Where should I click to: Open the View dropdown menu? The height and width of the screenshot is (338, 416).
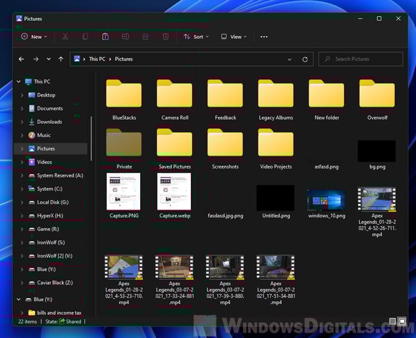tap(234, 37)
